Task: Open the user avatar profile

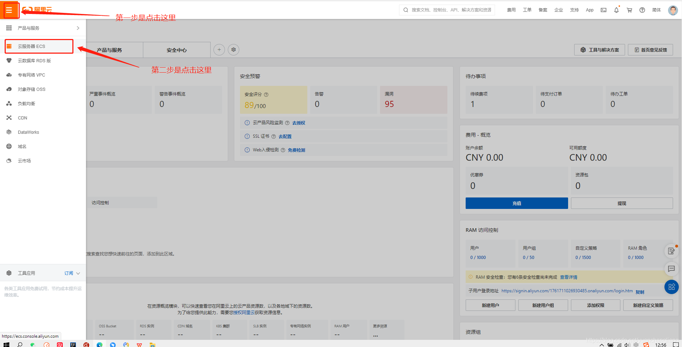Action: (x=673, y=10)
